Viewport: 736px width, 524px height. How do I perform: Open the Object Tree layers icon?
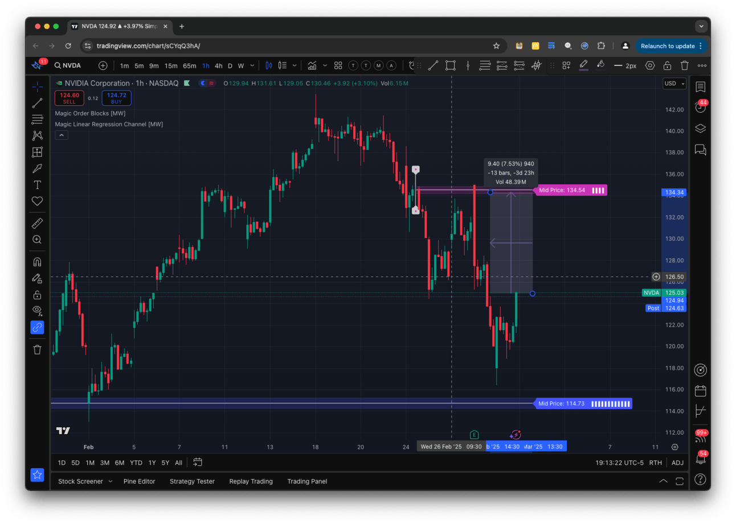[700, 129]
